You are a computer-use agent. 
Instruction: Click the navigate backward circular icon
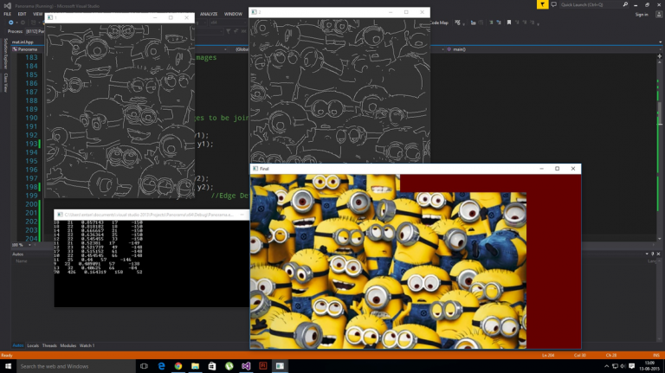11,23
